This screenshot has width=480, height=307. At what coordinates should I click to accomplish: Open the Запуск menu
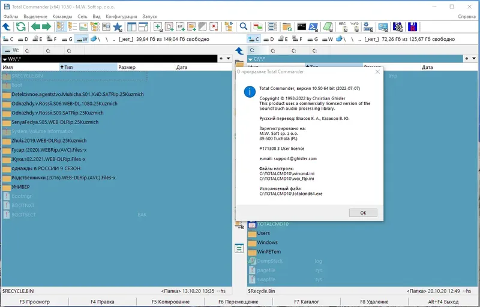149,17
